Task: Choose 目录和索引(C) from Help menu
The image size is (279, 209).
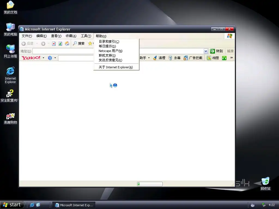Action: [116, 42]
